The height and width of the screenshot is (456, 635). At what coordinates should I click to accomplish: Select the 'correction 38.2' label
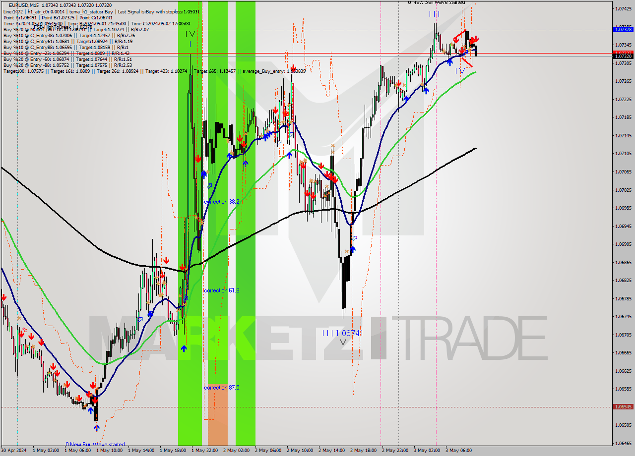pos(222,202)
